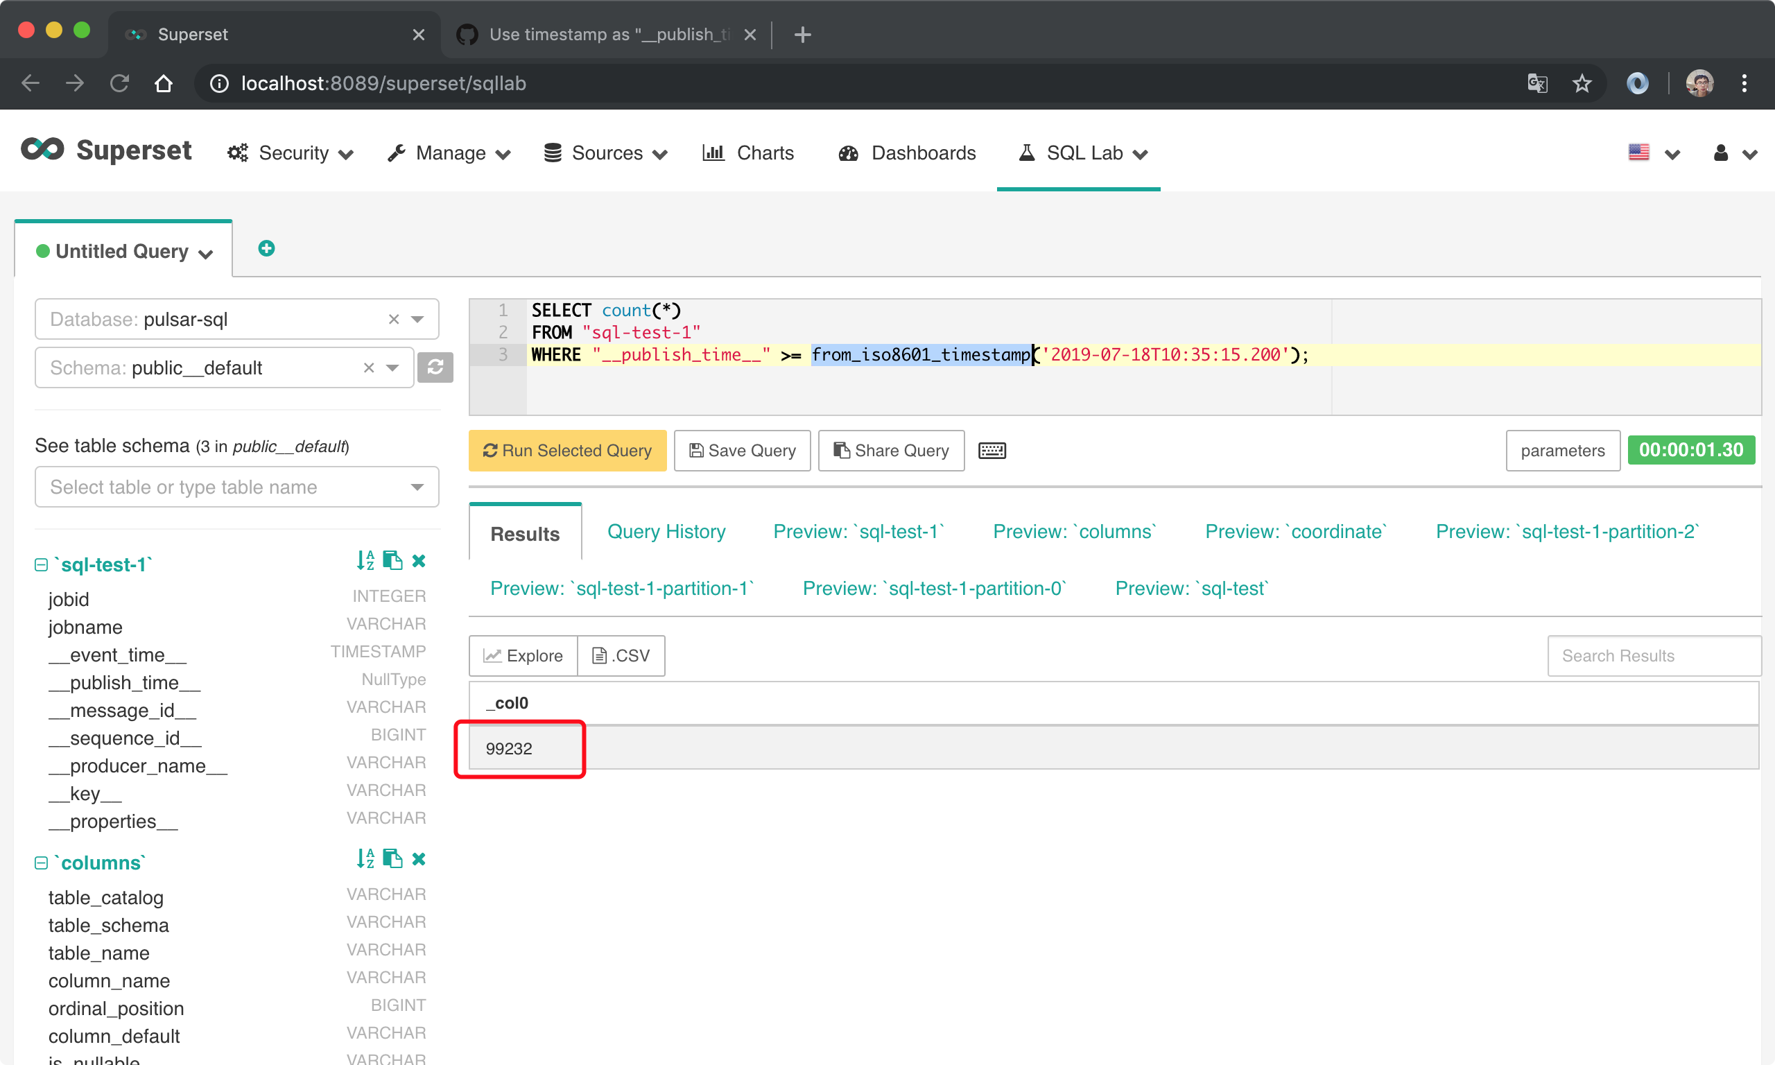1775x1065 pixels.
Task: Collapse the sql-test-1 table schema
Action: coord(41,566)
